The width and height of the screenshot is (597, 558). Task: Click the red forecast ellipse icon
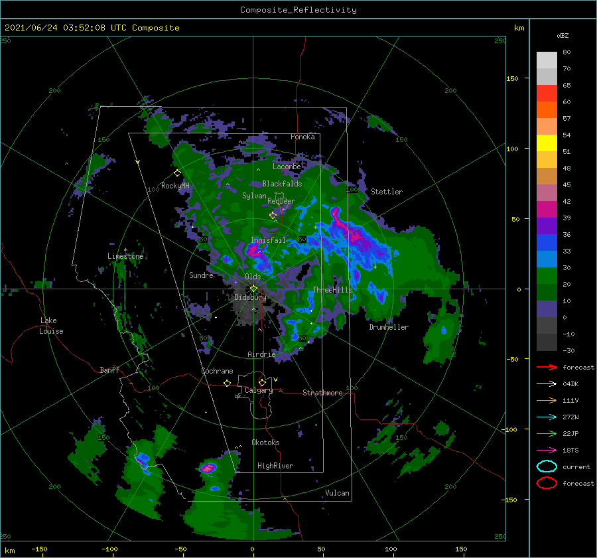tap(547, 483)
